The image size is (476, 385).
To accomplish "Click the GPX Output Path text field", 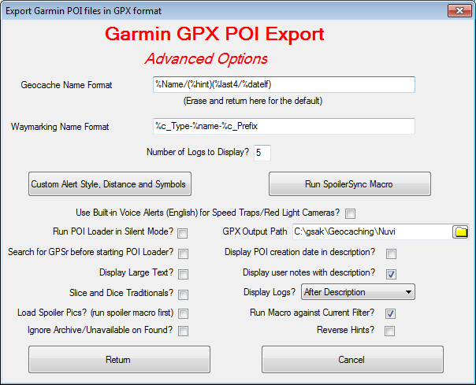I will click(372, 232).
